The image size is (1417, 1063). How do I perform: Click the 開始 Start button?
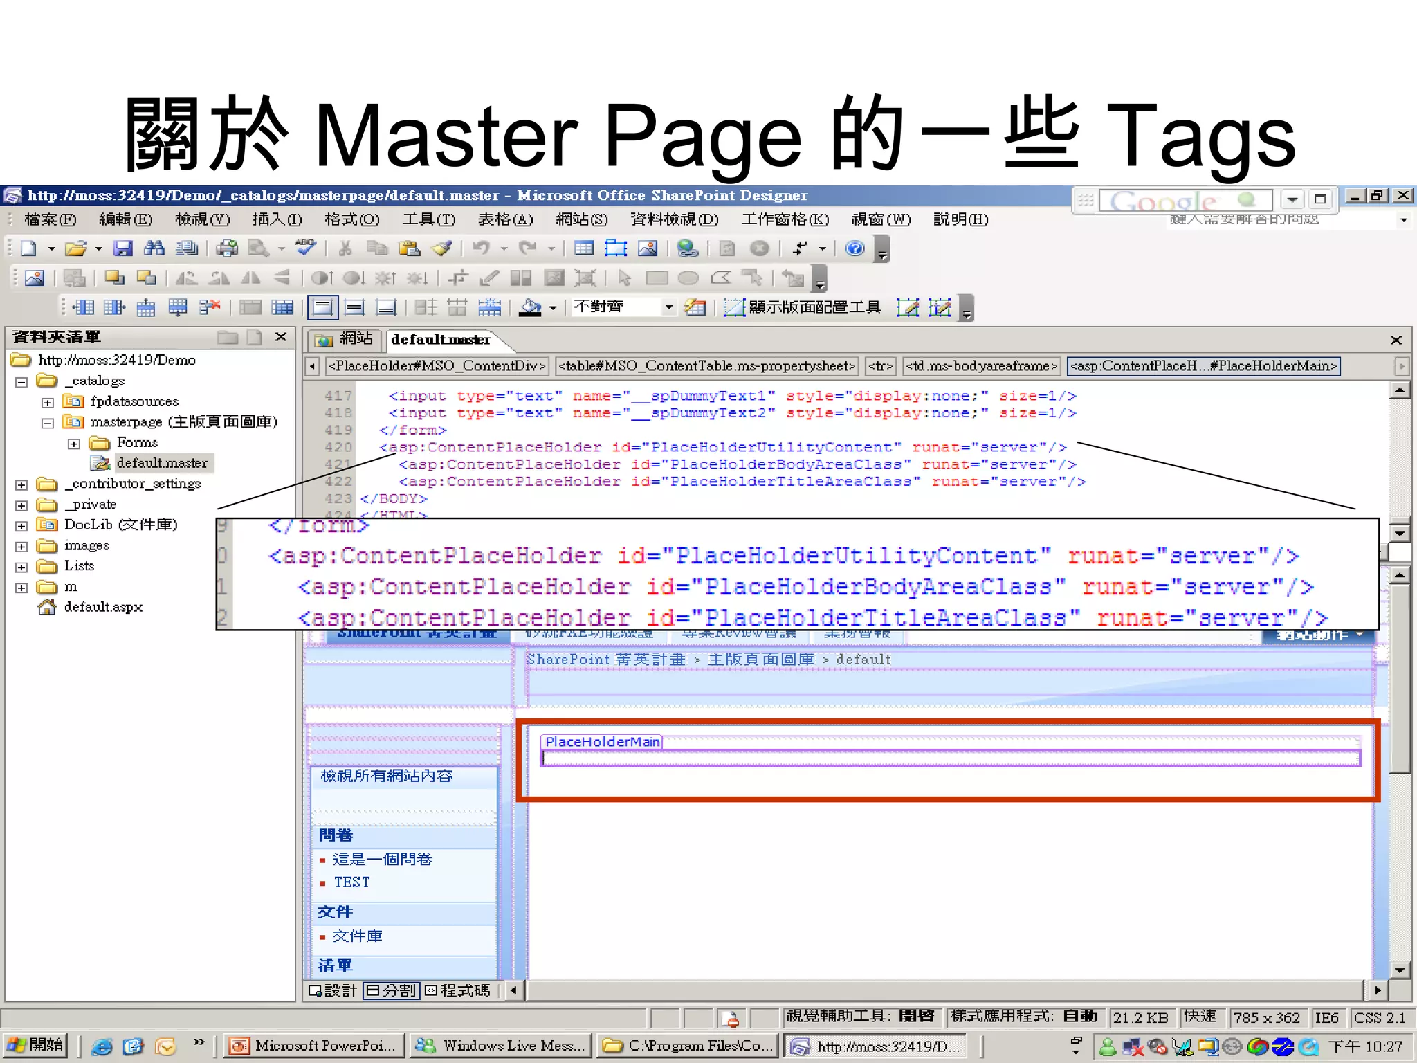coord(35,1045)
